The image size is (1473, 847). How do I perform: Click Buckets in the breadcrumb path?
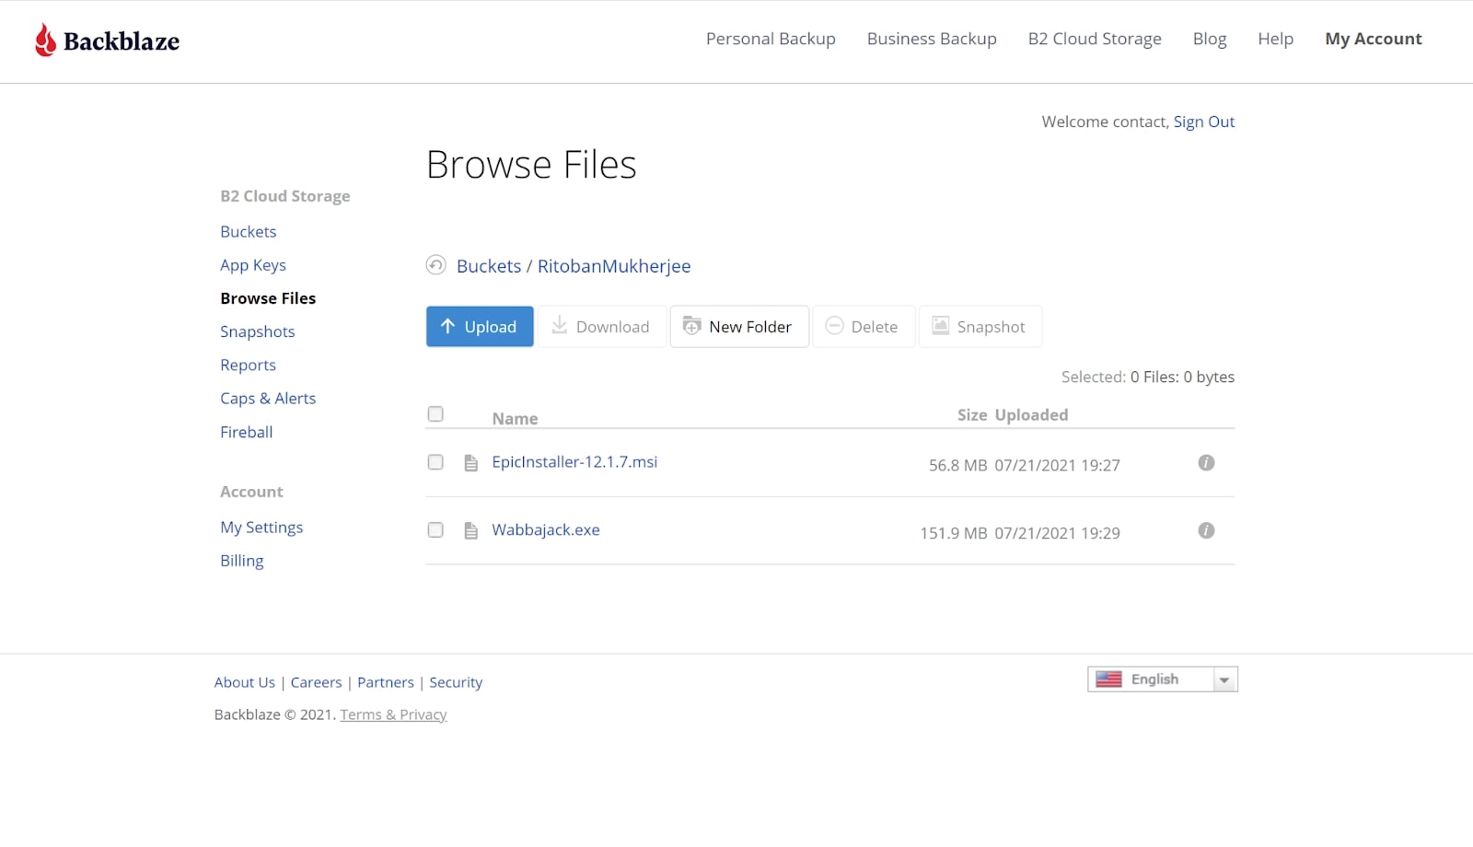(489, 266)
